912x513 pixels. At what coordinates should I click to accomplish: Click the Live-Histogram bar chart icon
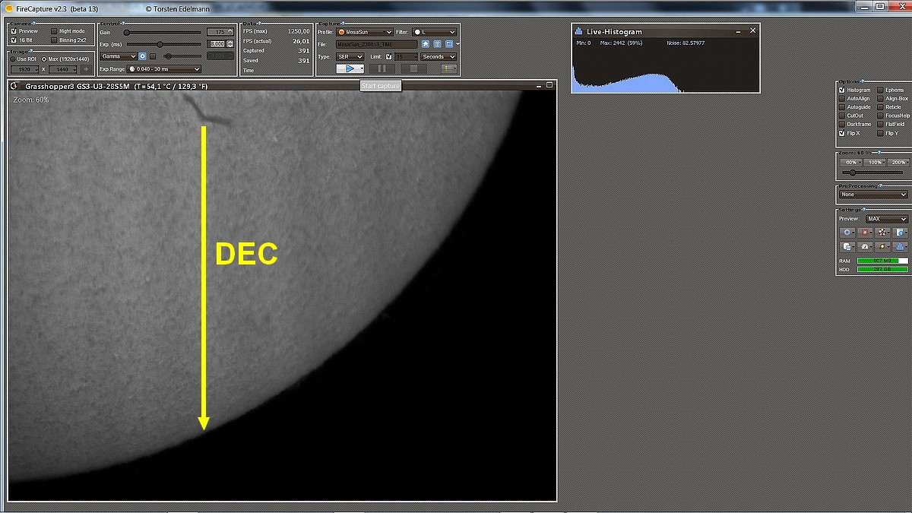click(578, 31)
